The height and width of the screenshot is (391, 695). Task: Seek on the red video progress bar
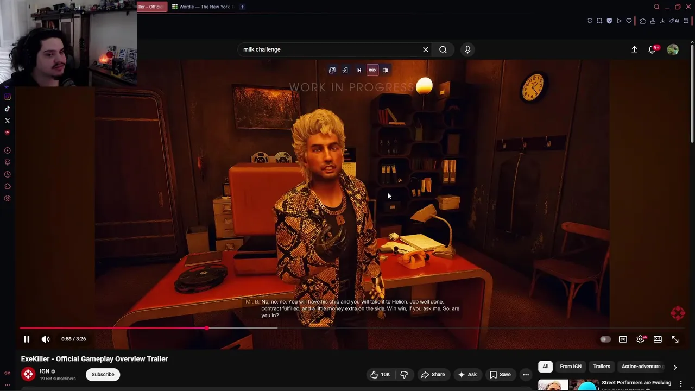tap(113, 328)
